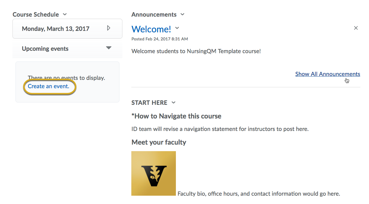Click the Course Schedule heading text
This screenshot has width=369, height=204.
(36, 15)
